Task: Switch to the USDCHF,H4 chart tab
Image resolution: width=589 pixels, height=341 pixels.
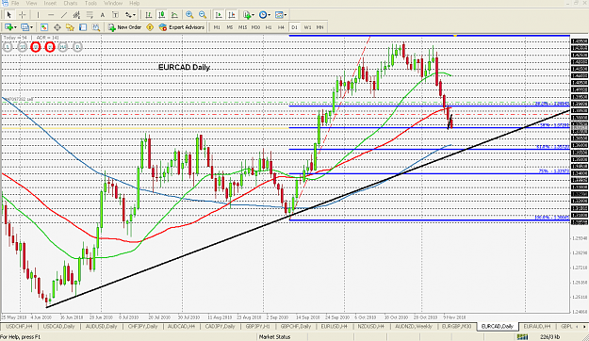Action: click(x=19, y=326)
